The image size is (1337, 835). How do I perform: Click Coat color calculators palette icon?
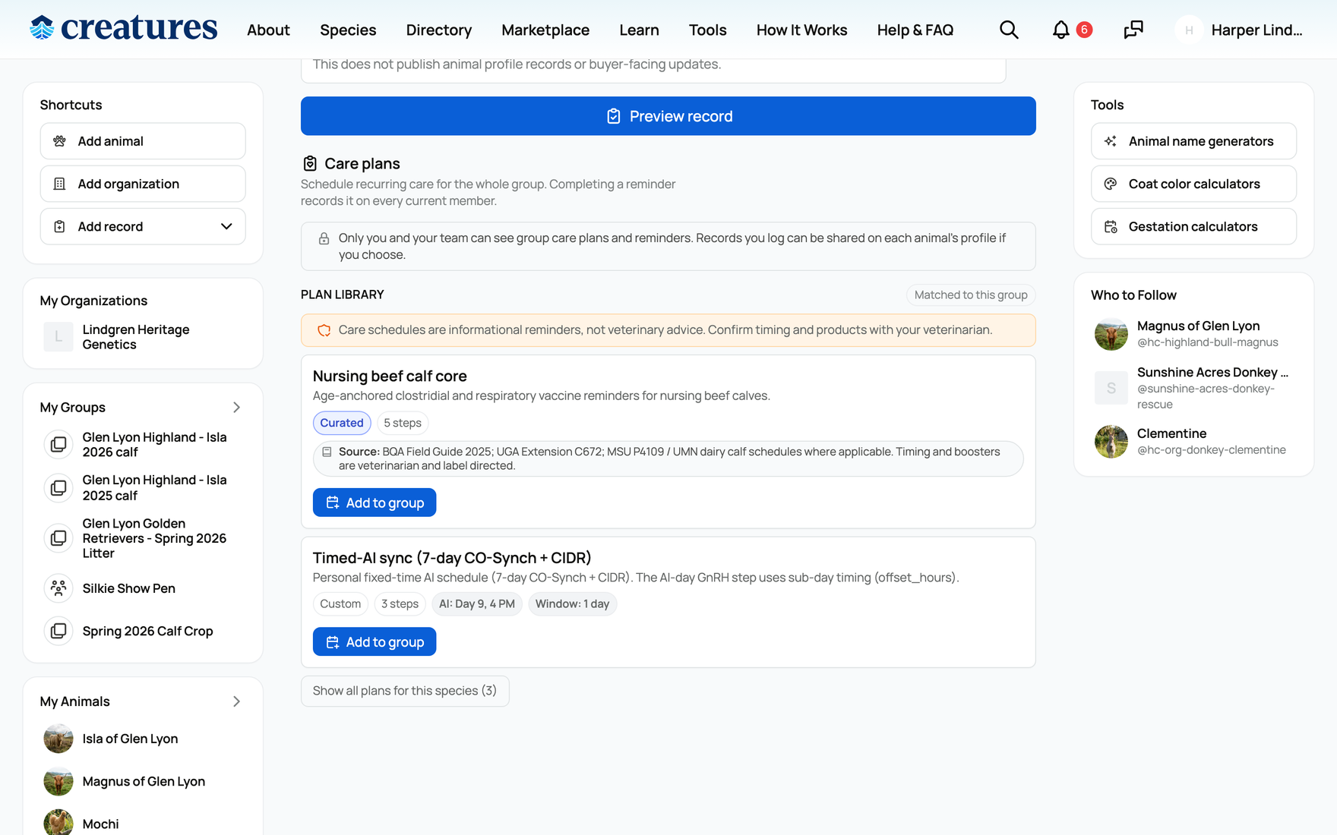coord(1111,184)
